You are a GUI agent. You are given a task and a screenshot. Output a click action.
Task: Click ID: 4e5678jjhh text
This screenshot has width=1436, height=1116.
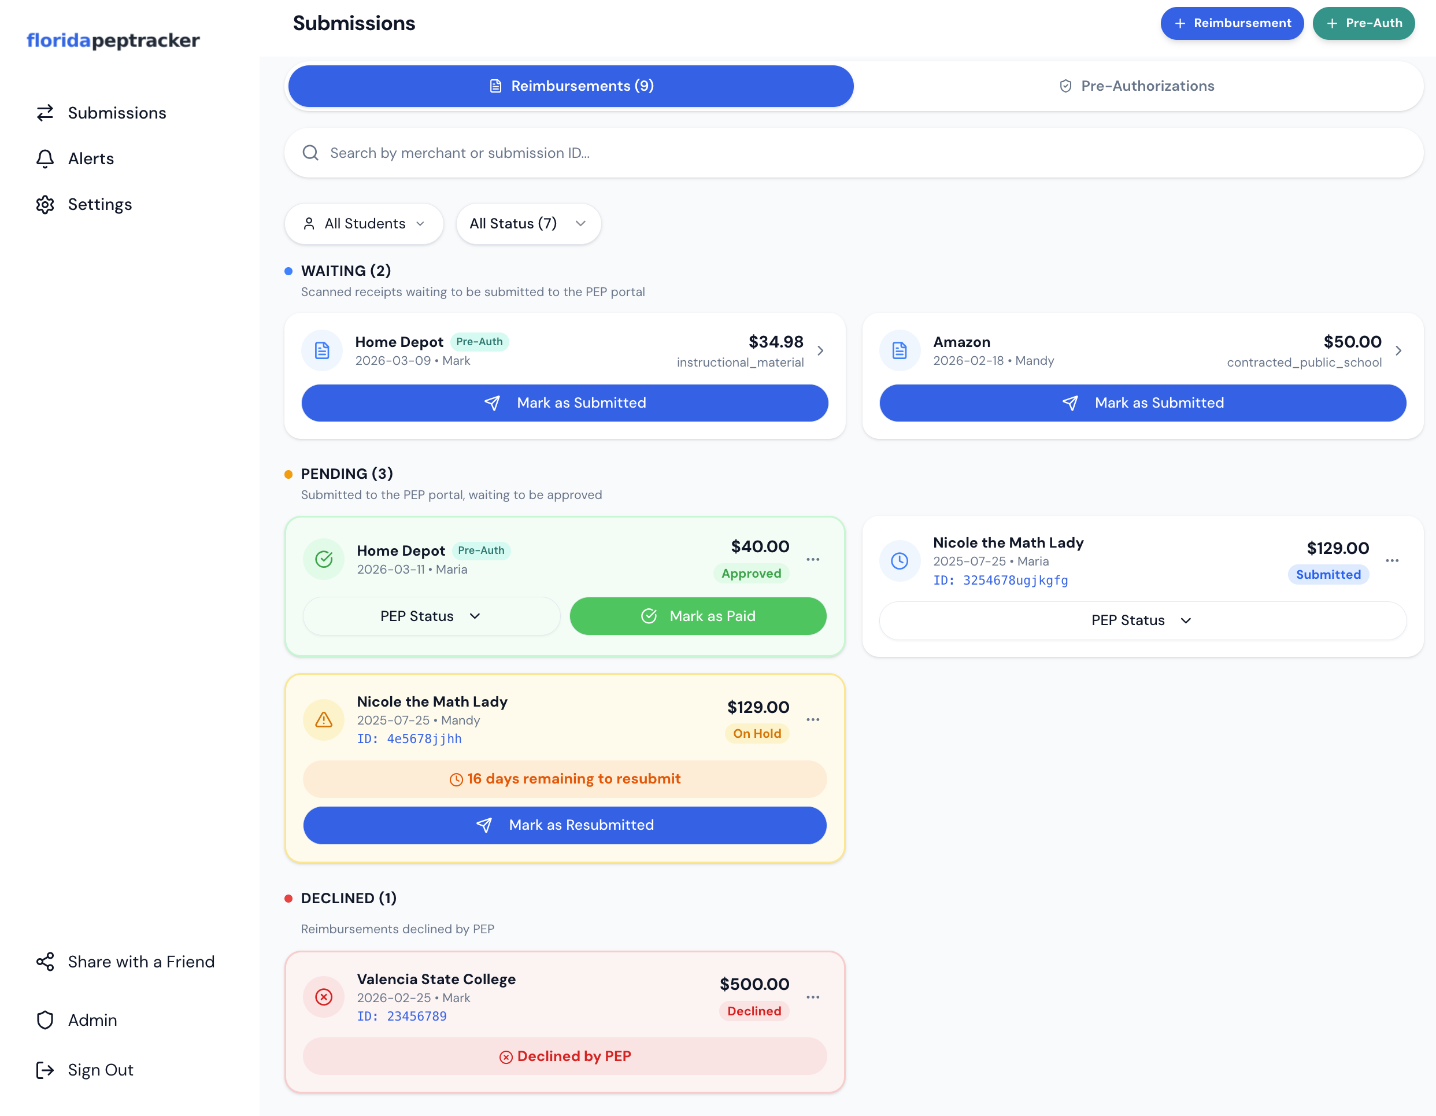410,738
